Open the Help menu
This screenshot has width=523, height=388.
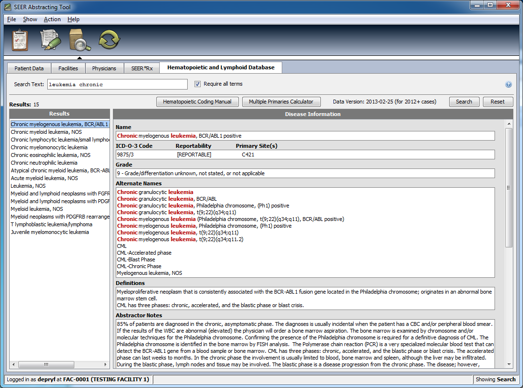73,19
